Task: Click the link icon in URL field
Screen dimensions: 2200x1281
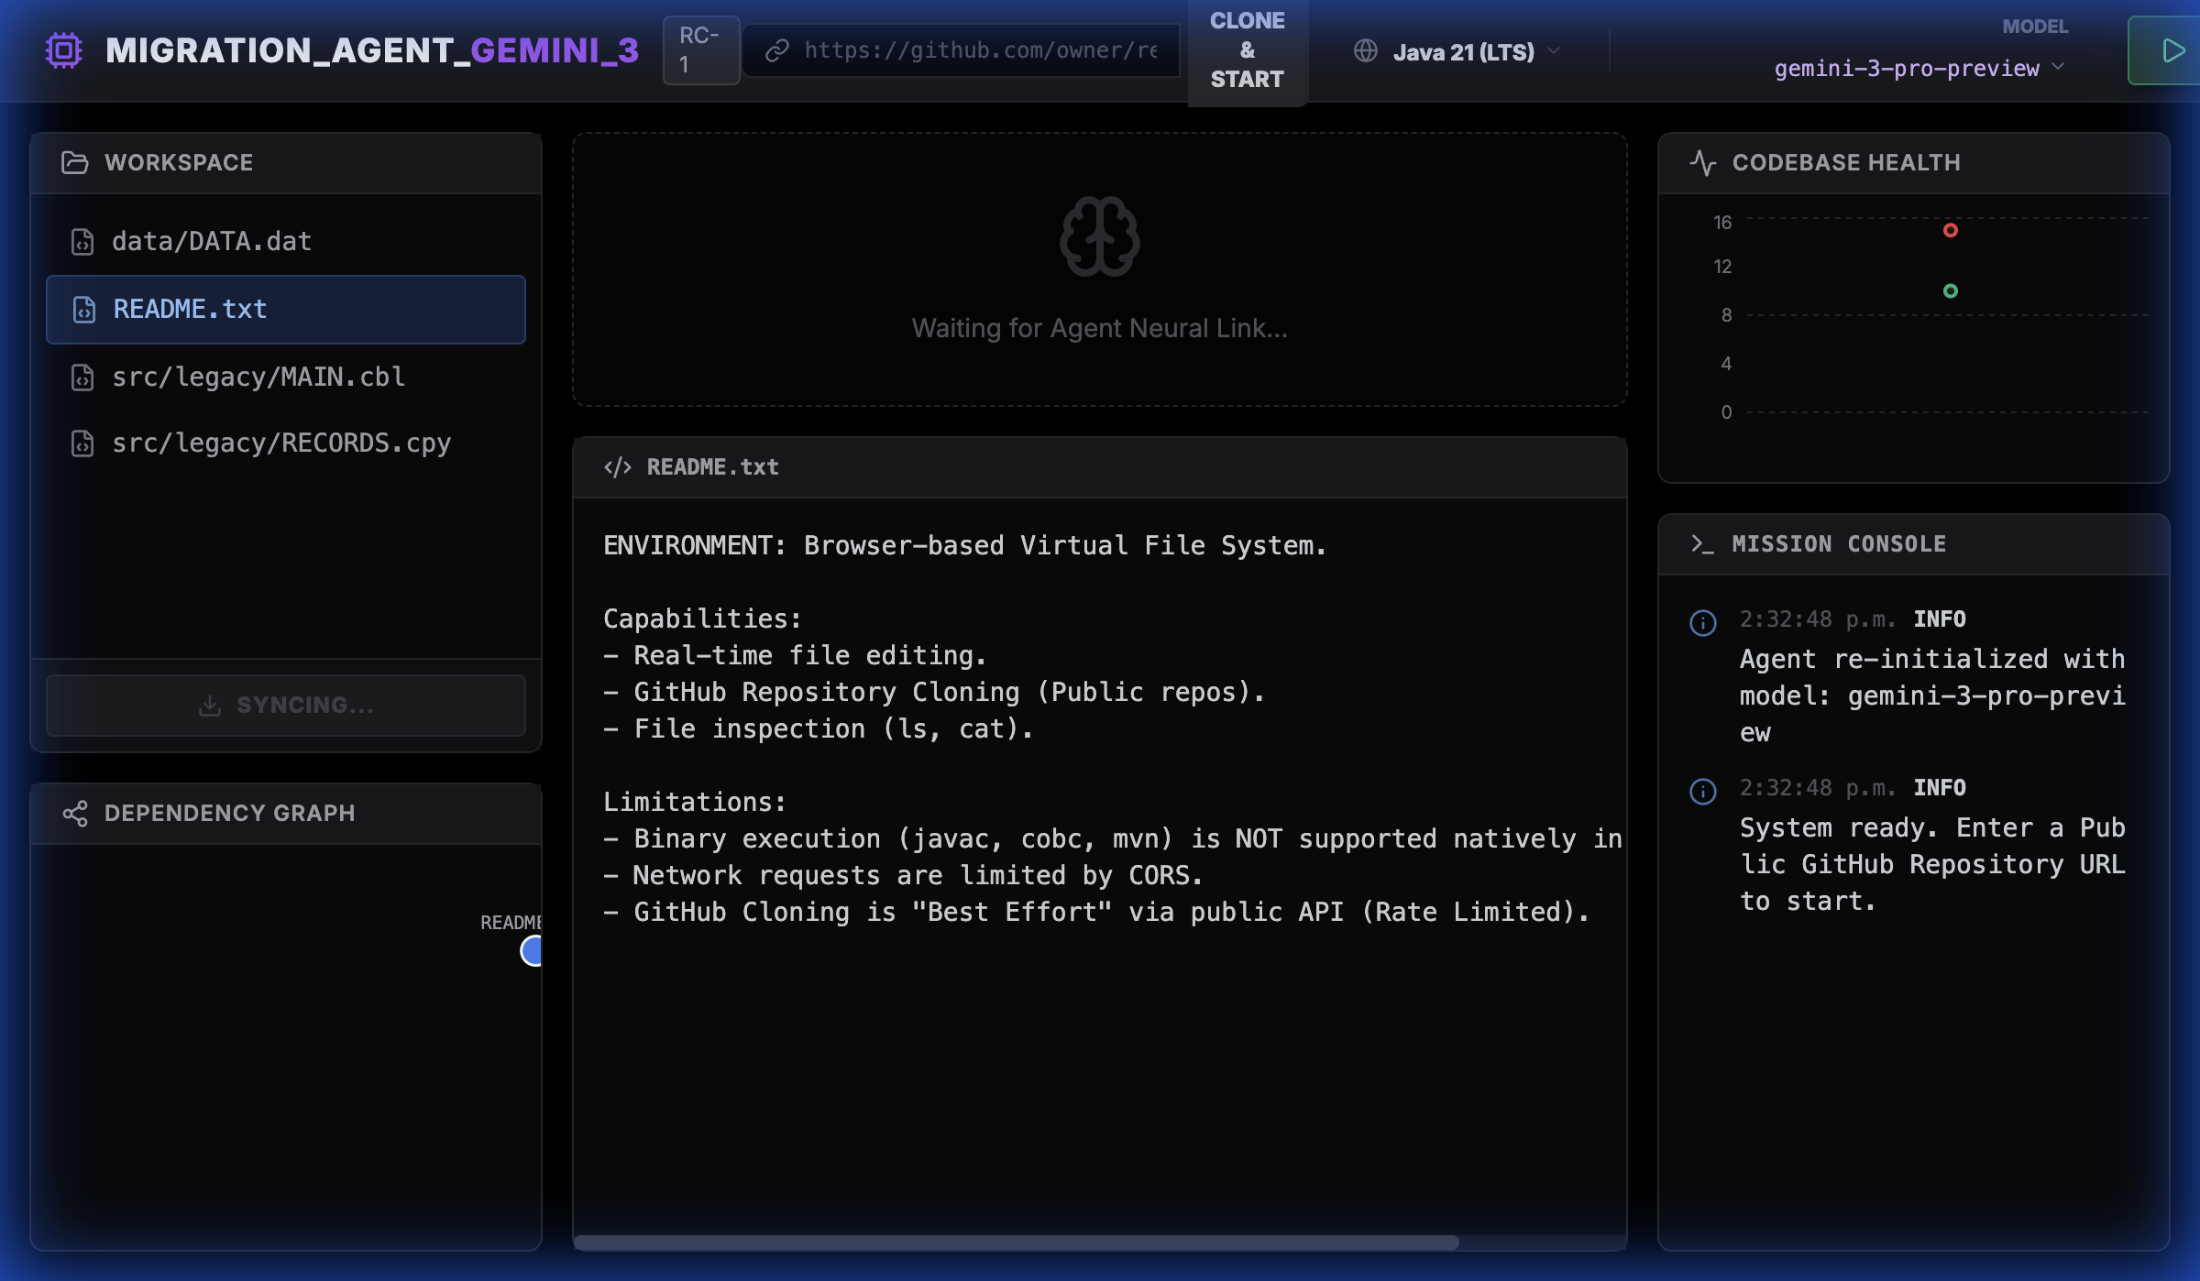Action: [x=777, y=50]
